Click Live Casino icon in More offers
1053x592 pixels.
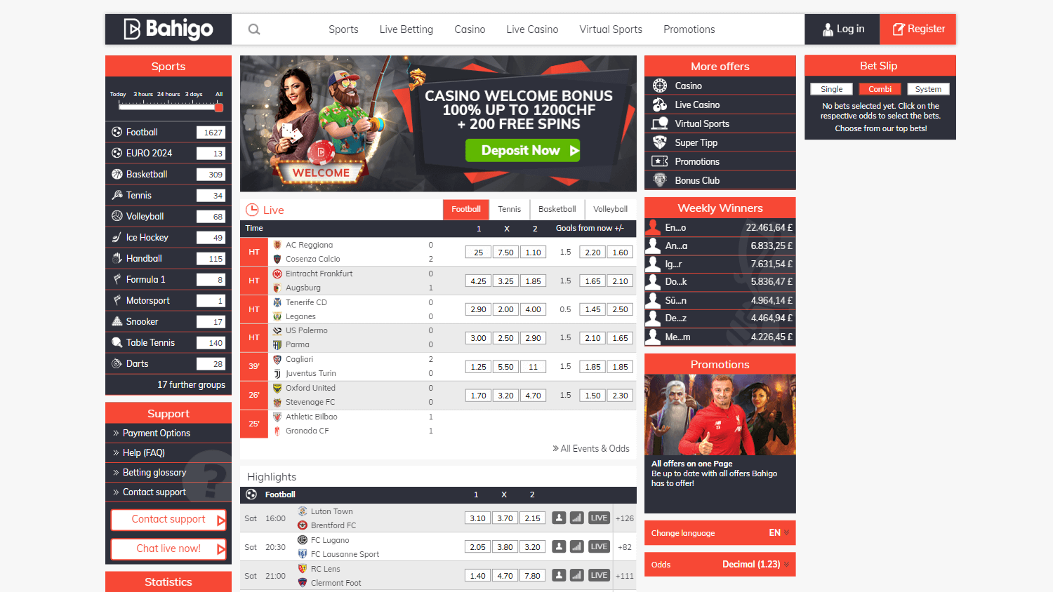point(660,105)
